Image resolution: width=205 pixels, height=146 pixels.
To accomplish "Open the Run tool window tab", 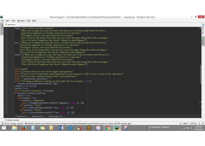I will pyautogui.click(x=203, y=41).
